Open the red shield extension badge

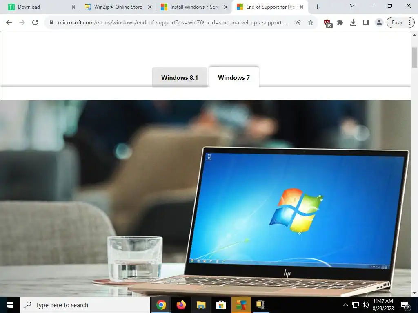328,23
